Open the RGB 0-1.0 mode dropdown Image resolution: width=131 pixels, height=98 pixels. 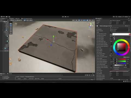click(126, 57)
